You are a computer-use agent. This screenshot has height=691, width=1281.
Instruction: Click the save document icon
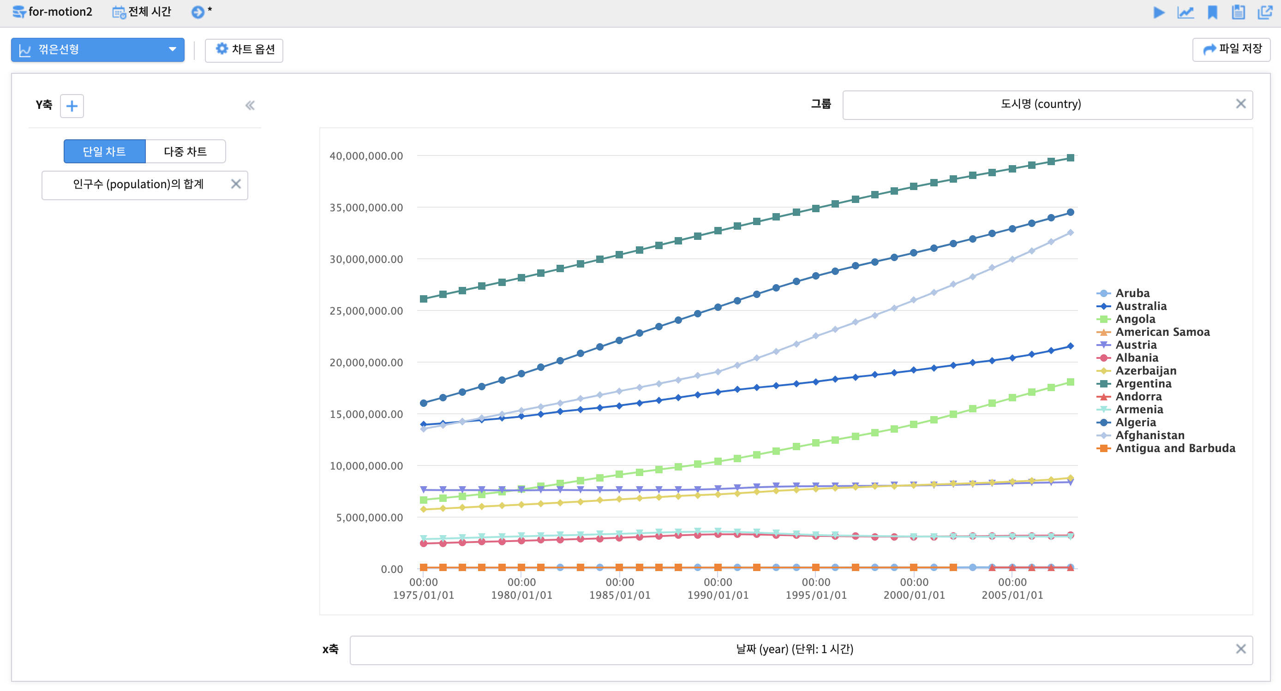[1238, 12]
